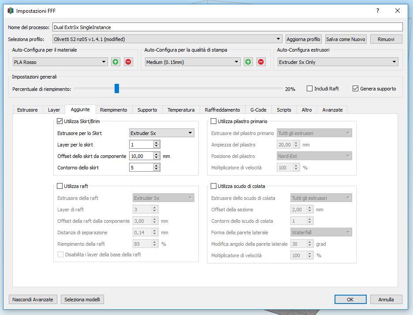
Task: Open the G-Code tab
Action: pyautogui.click(x=258, y=110)
